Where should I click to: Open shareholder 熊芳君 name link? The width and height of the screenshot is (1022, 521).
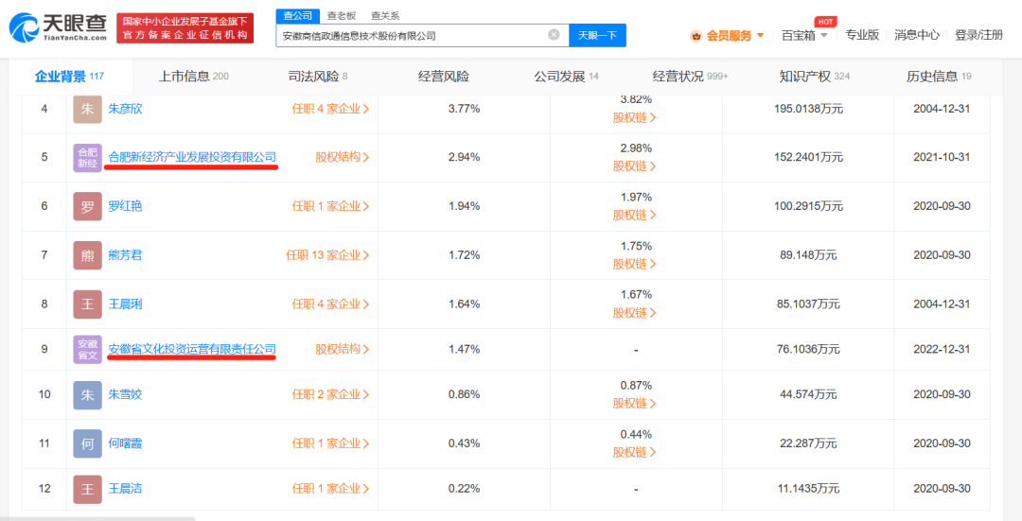tap(125, 254)
